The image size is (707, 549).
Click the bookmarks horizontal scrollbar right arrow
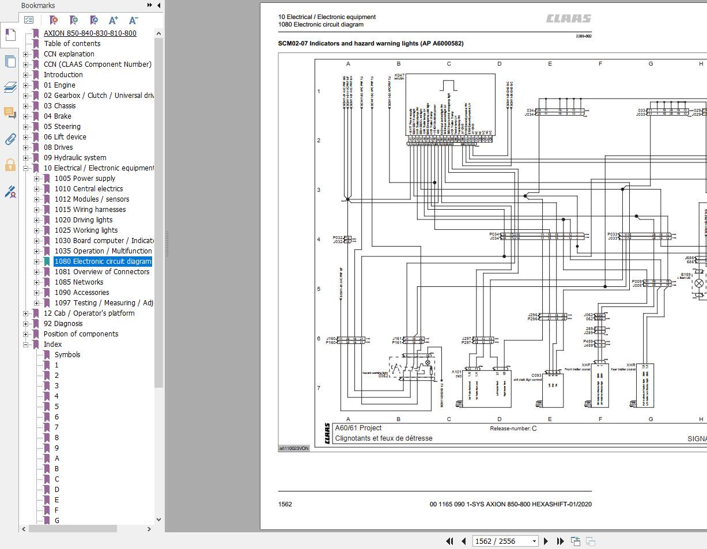pyautogui.click(x=149, y=528)
